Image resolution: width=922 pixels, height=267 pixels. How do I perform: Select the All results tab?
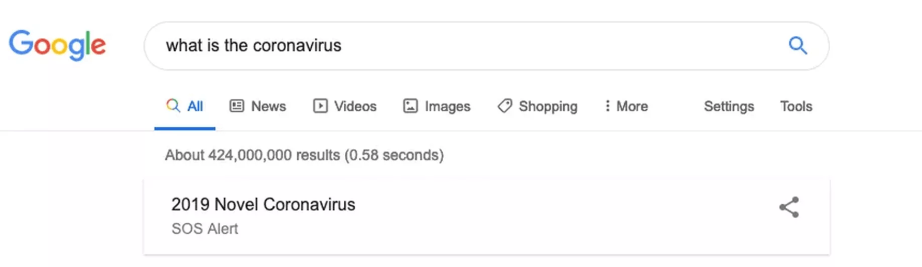[185, 106]
